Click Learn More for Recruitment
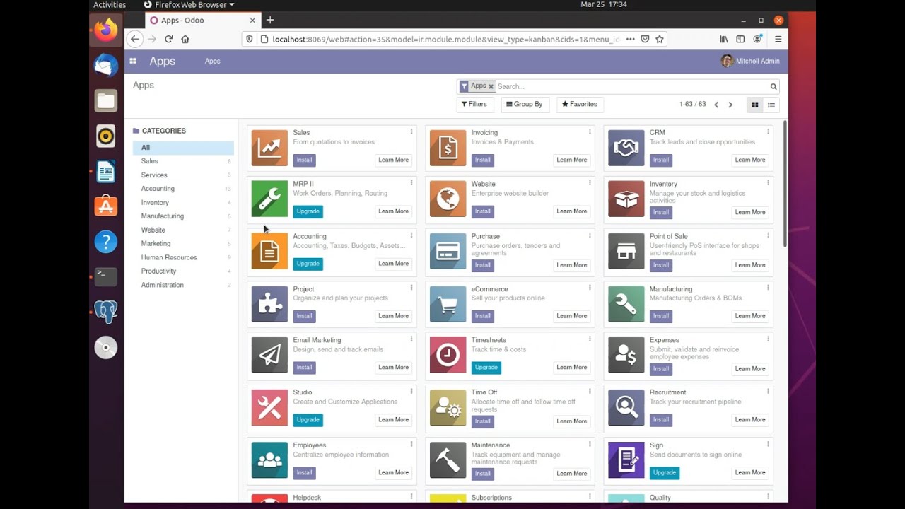The image size is (905, 509). coord(750,420)
